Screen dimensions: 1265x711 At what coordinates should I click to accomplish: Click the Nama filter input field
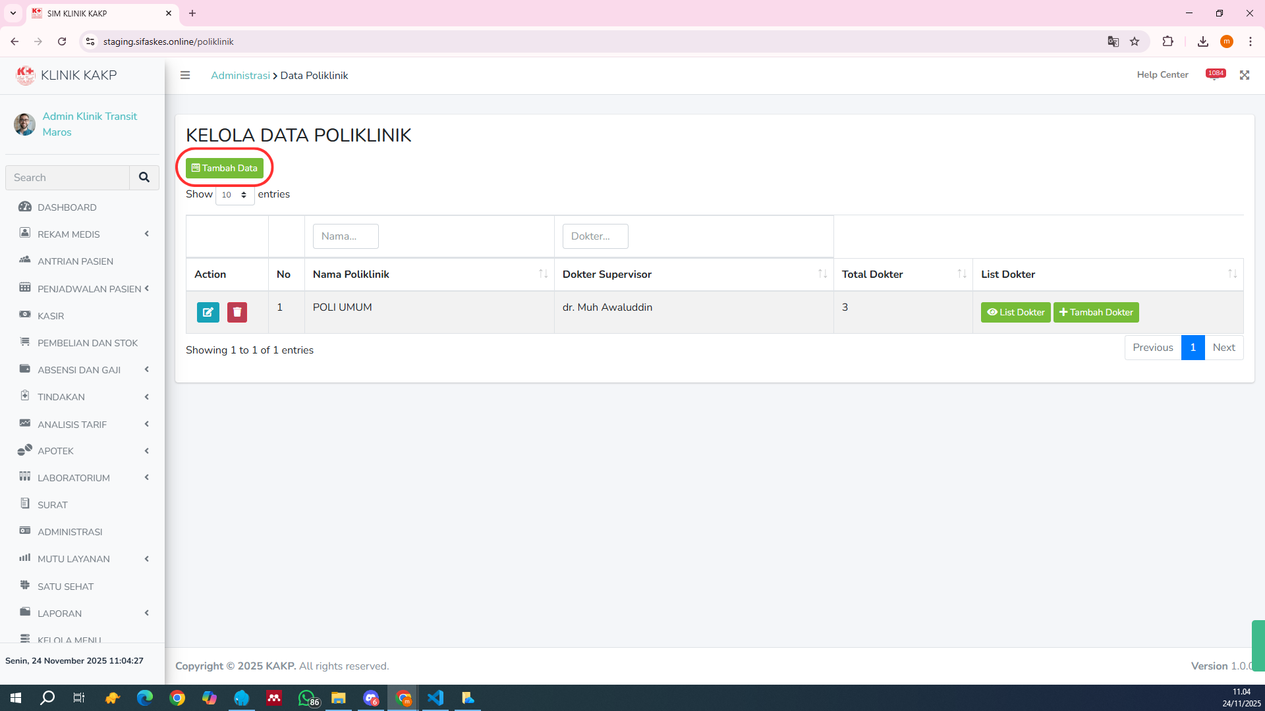(x=345, y=236)
